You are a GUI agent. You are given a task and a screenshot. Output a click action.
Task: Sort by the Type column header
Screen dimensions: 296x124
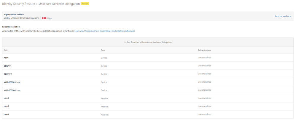point(103,50)
